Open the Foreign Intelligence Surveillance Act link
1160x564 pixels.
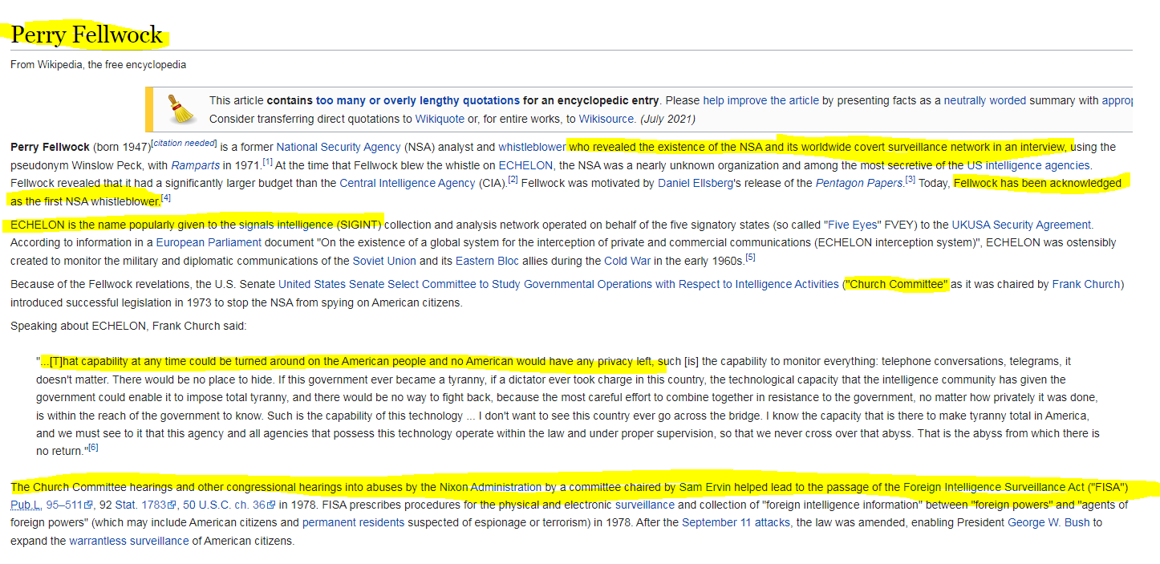tap(994, 487)
